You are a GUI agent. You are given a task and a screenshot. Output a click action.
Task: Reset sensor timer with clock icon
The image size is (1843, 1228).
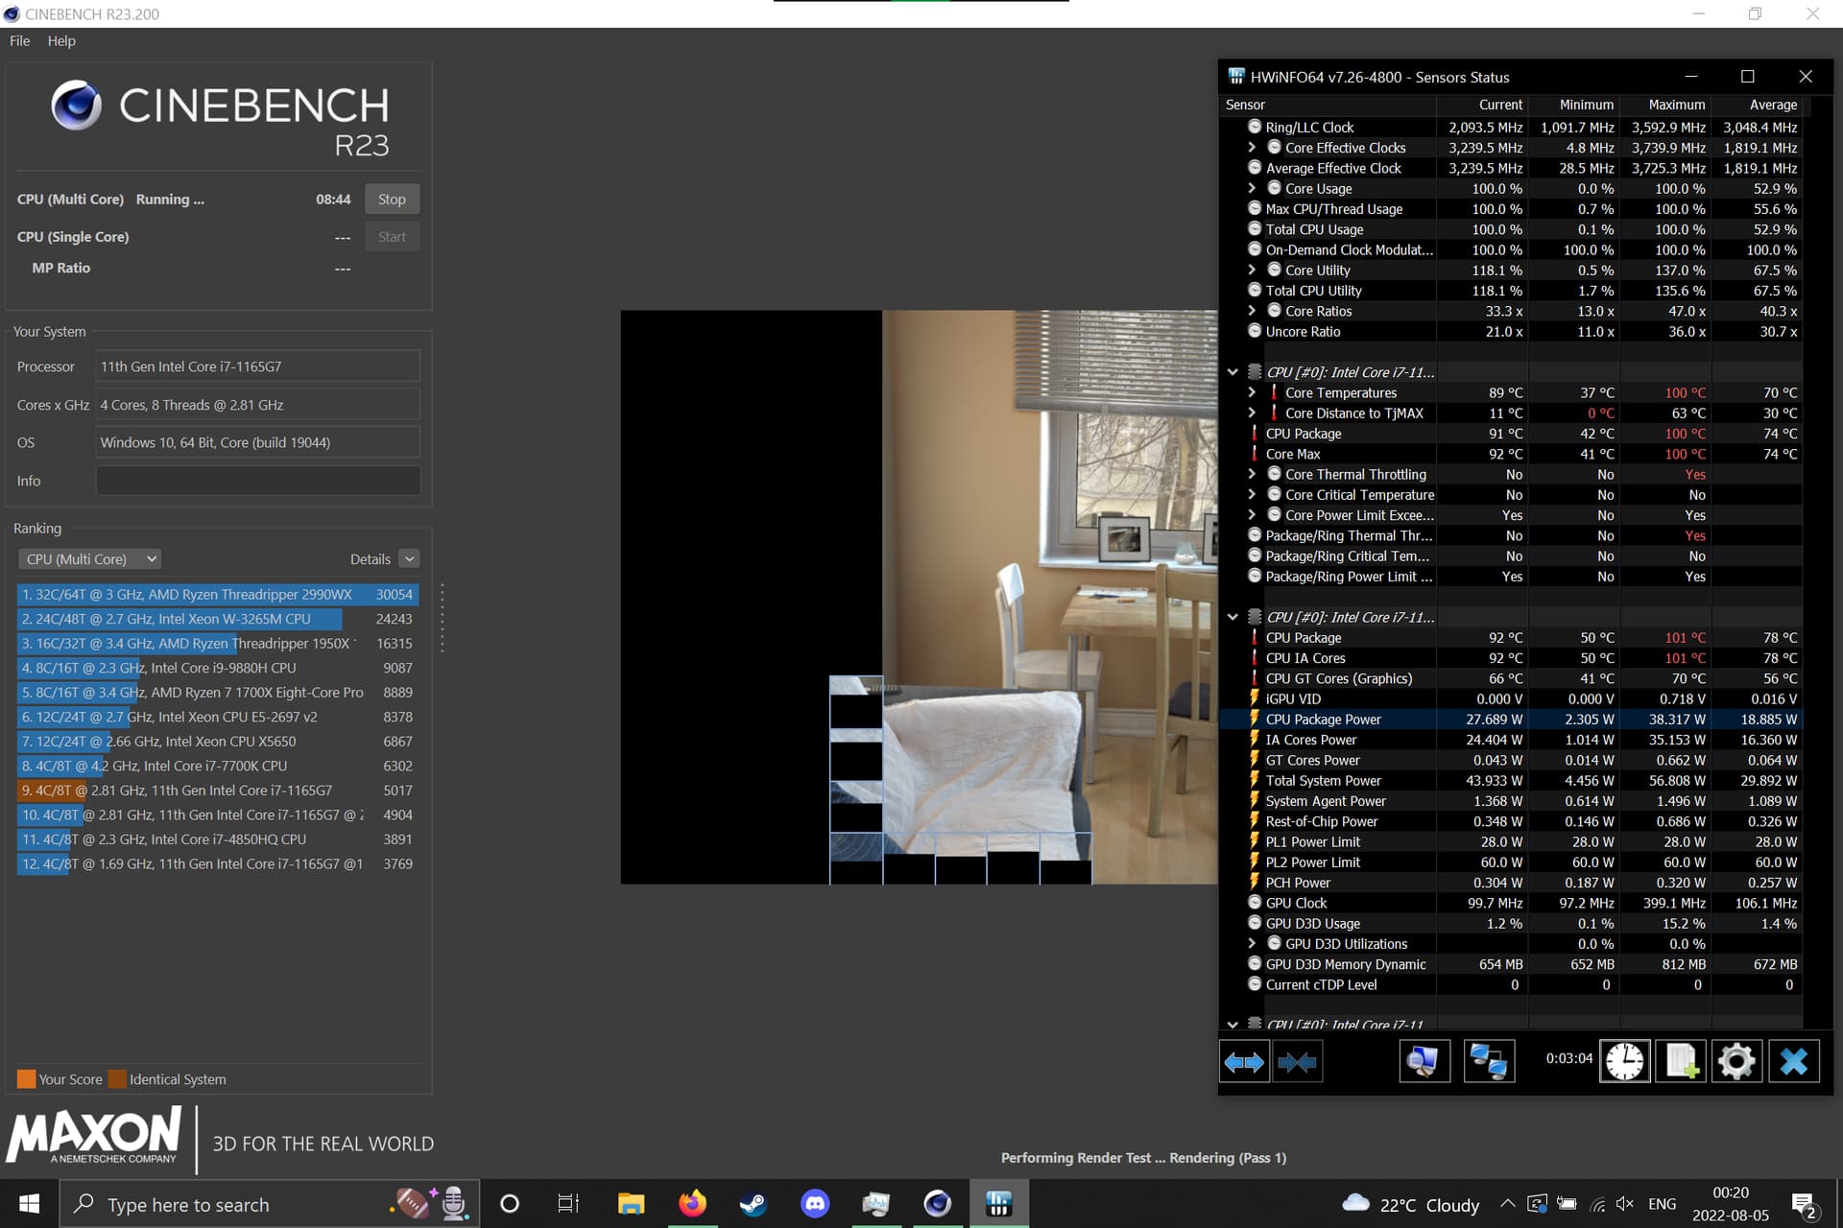(1624, 1062)
